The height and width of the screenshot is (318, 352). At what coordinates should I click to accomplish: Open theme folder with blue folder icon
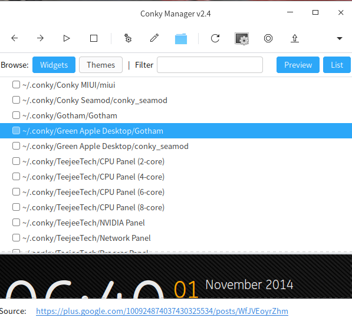coord(181,39)
